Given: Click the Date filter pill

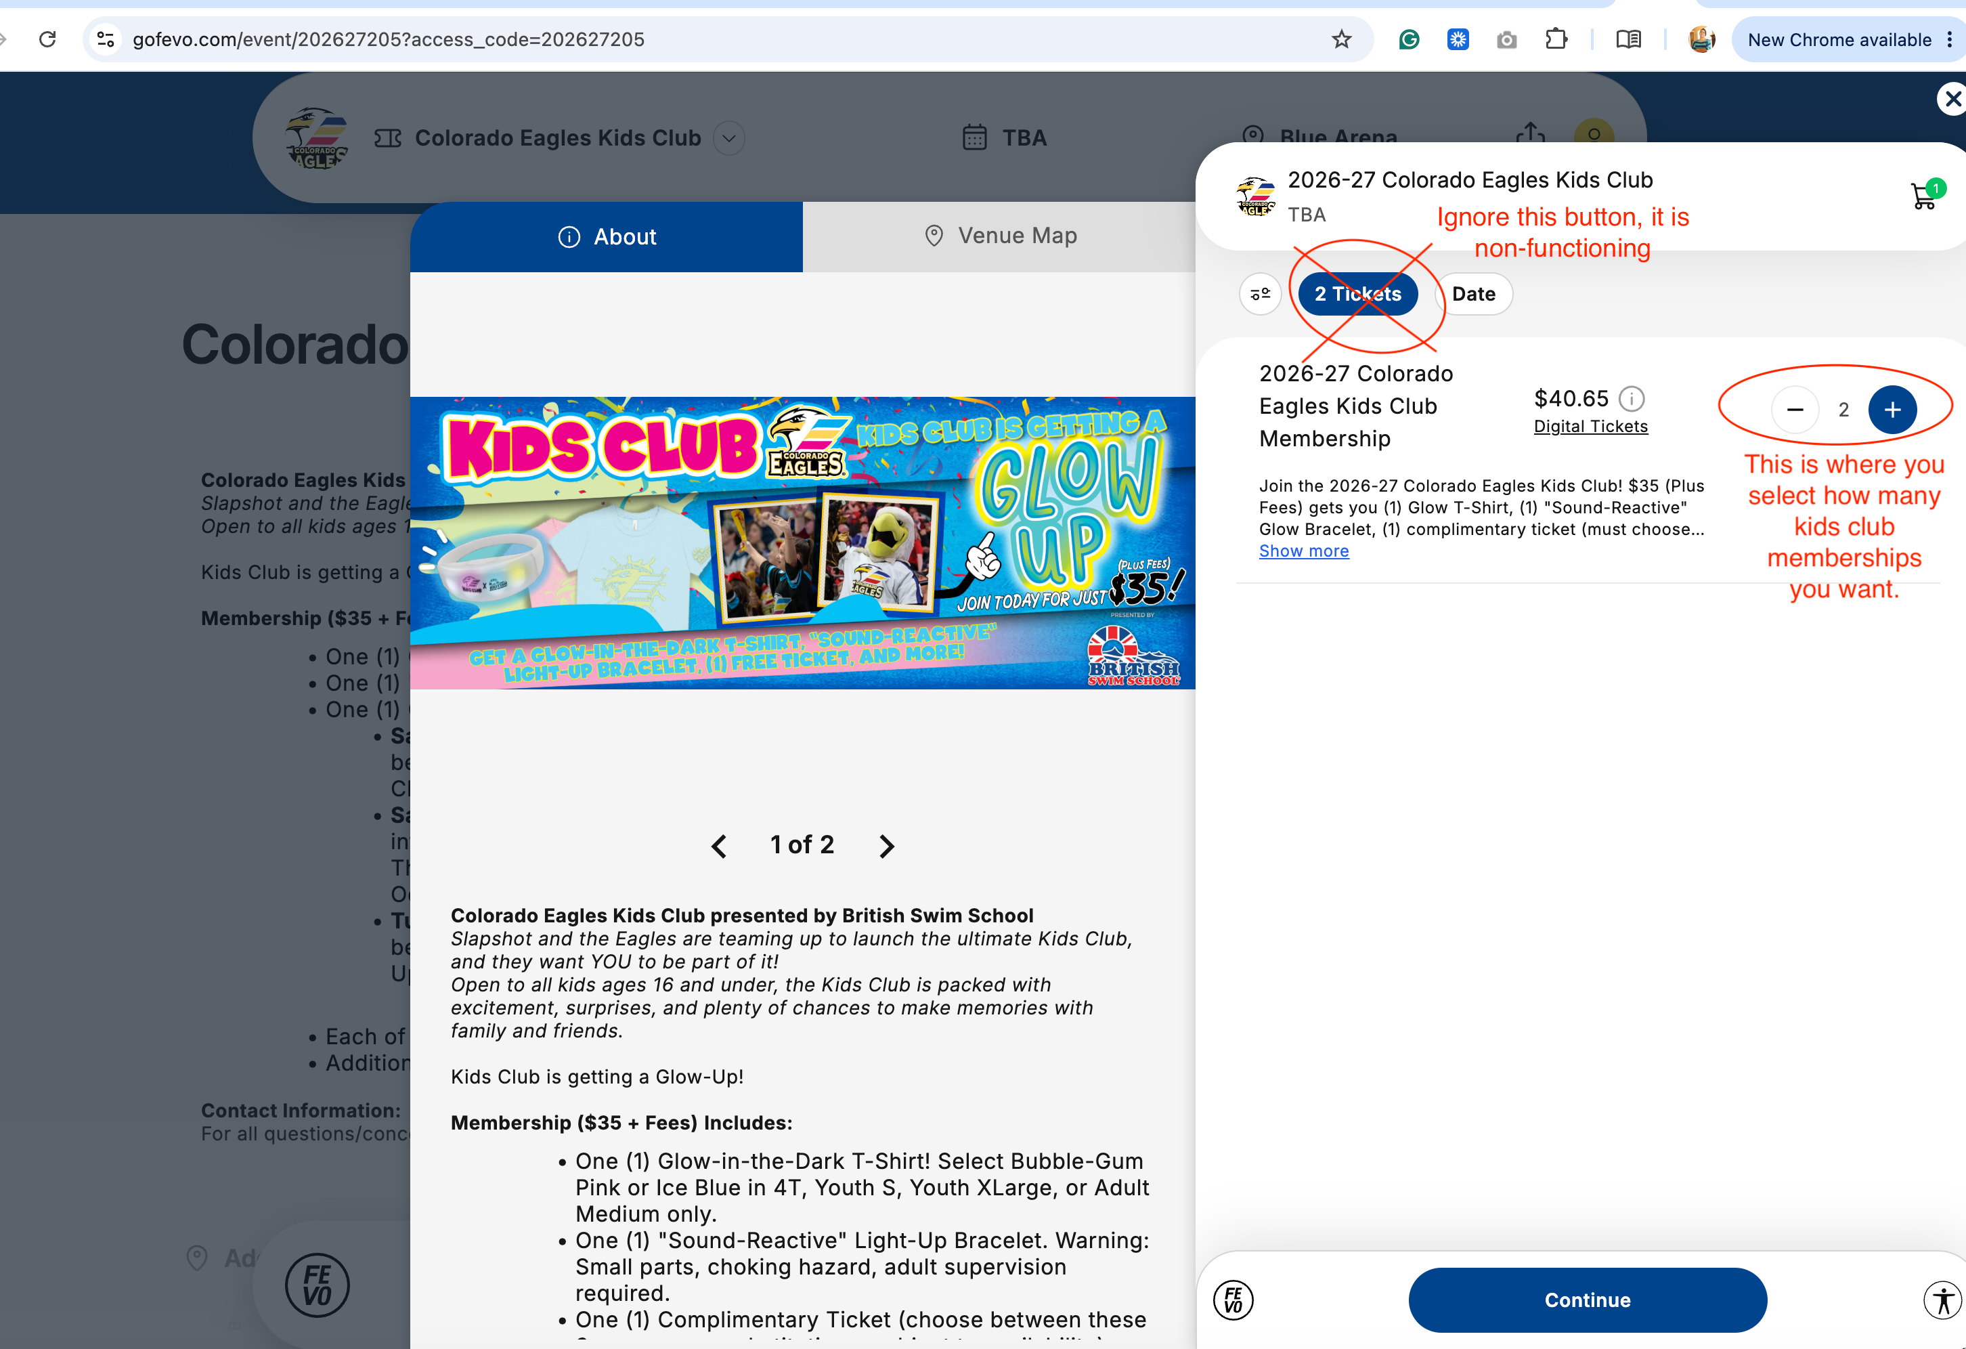Looking at the screenshot, I should pyautogui.click(x=1474, y=294).
